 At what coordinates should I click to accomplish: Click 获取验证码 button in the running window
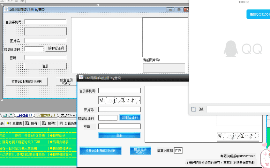pos(130,117)
